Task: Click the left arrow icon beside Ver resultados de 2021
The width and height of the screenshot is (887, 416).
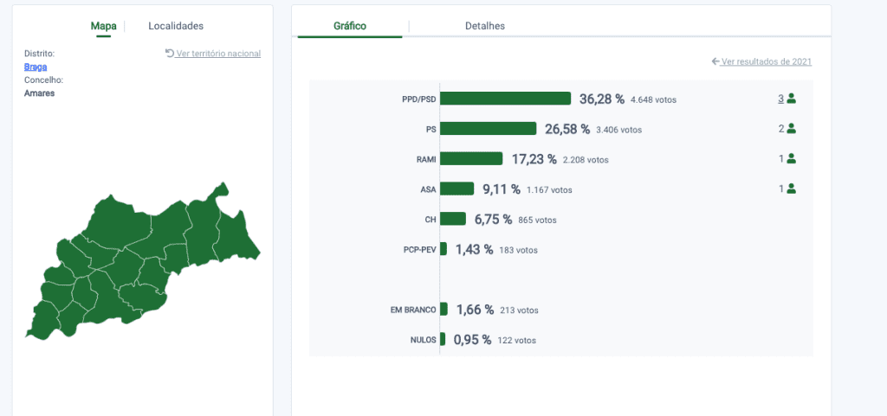Action: click(715, 61)
